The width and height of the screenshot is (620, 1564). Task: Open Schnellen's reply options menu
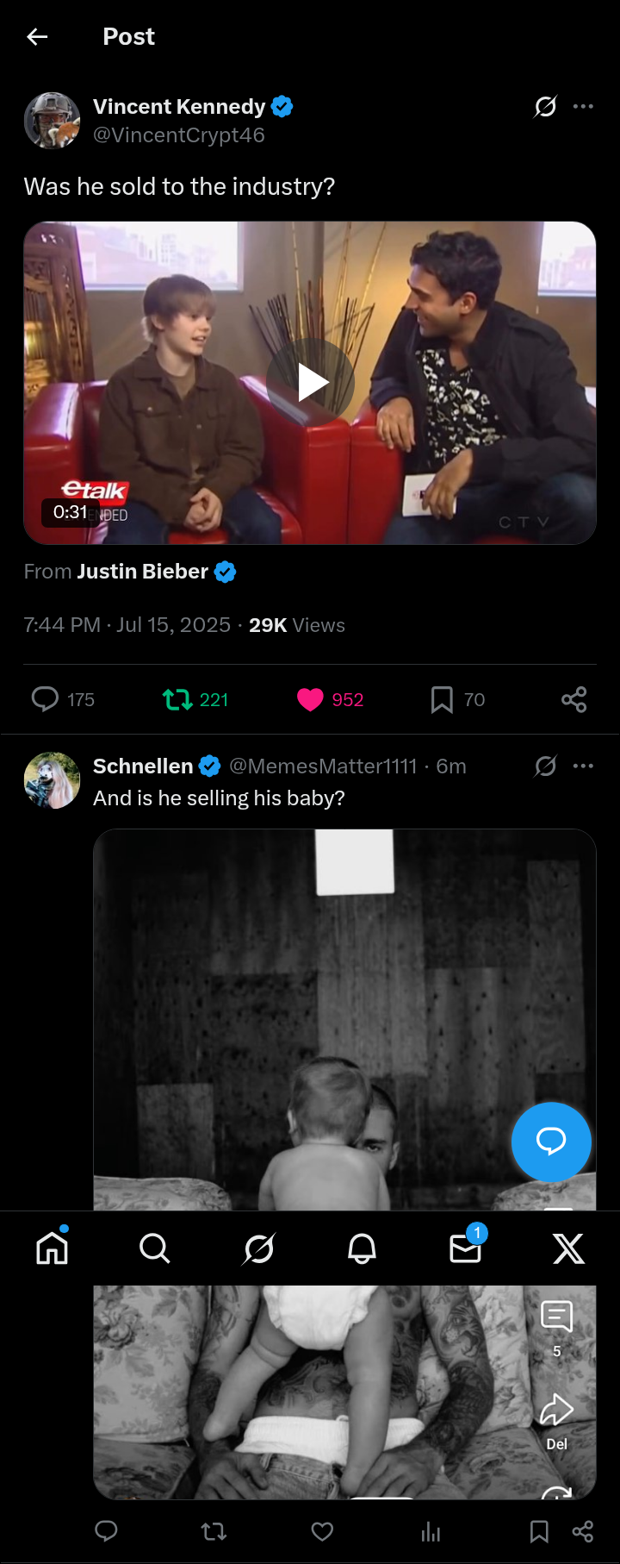click(x=583, y=766)
